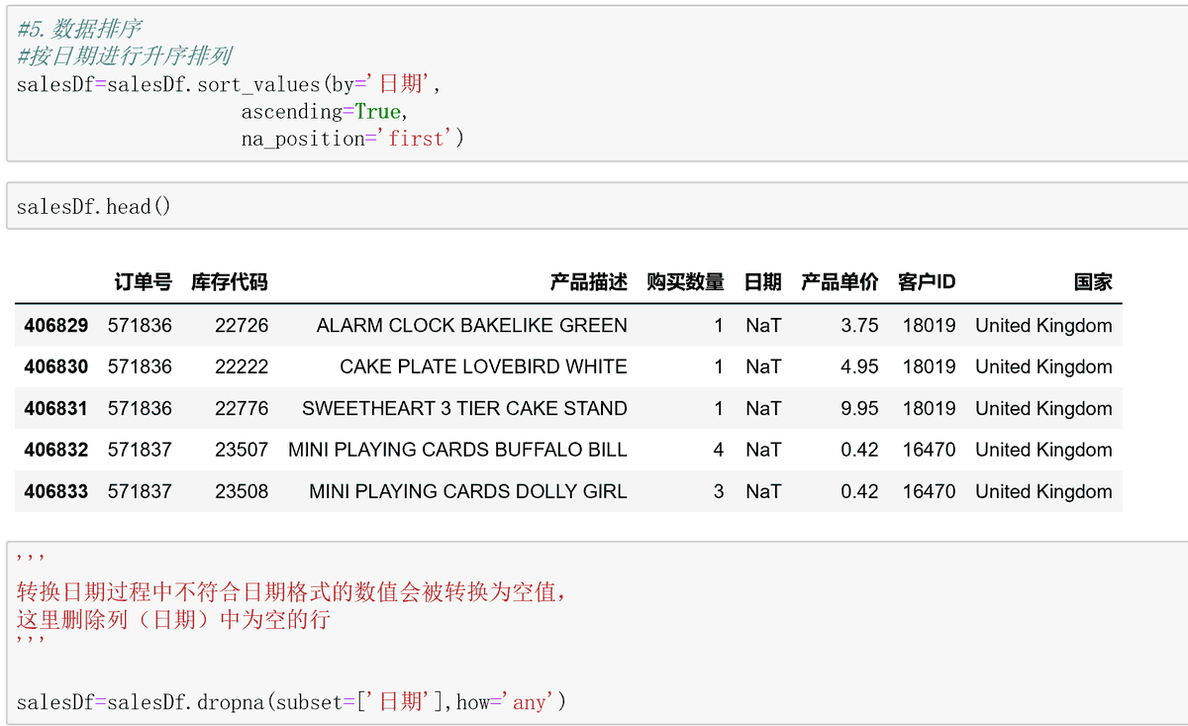
Task: Click quantity 3 in row 406833
Action: (719, 491)
